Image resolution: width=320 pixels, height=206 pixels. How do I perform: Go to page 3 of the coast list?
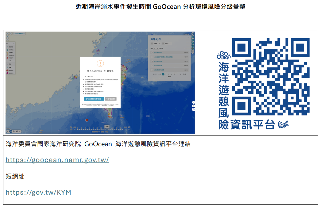pyautogui.click(x=169, y=74)
